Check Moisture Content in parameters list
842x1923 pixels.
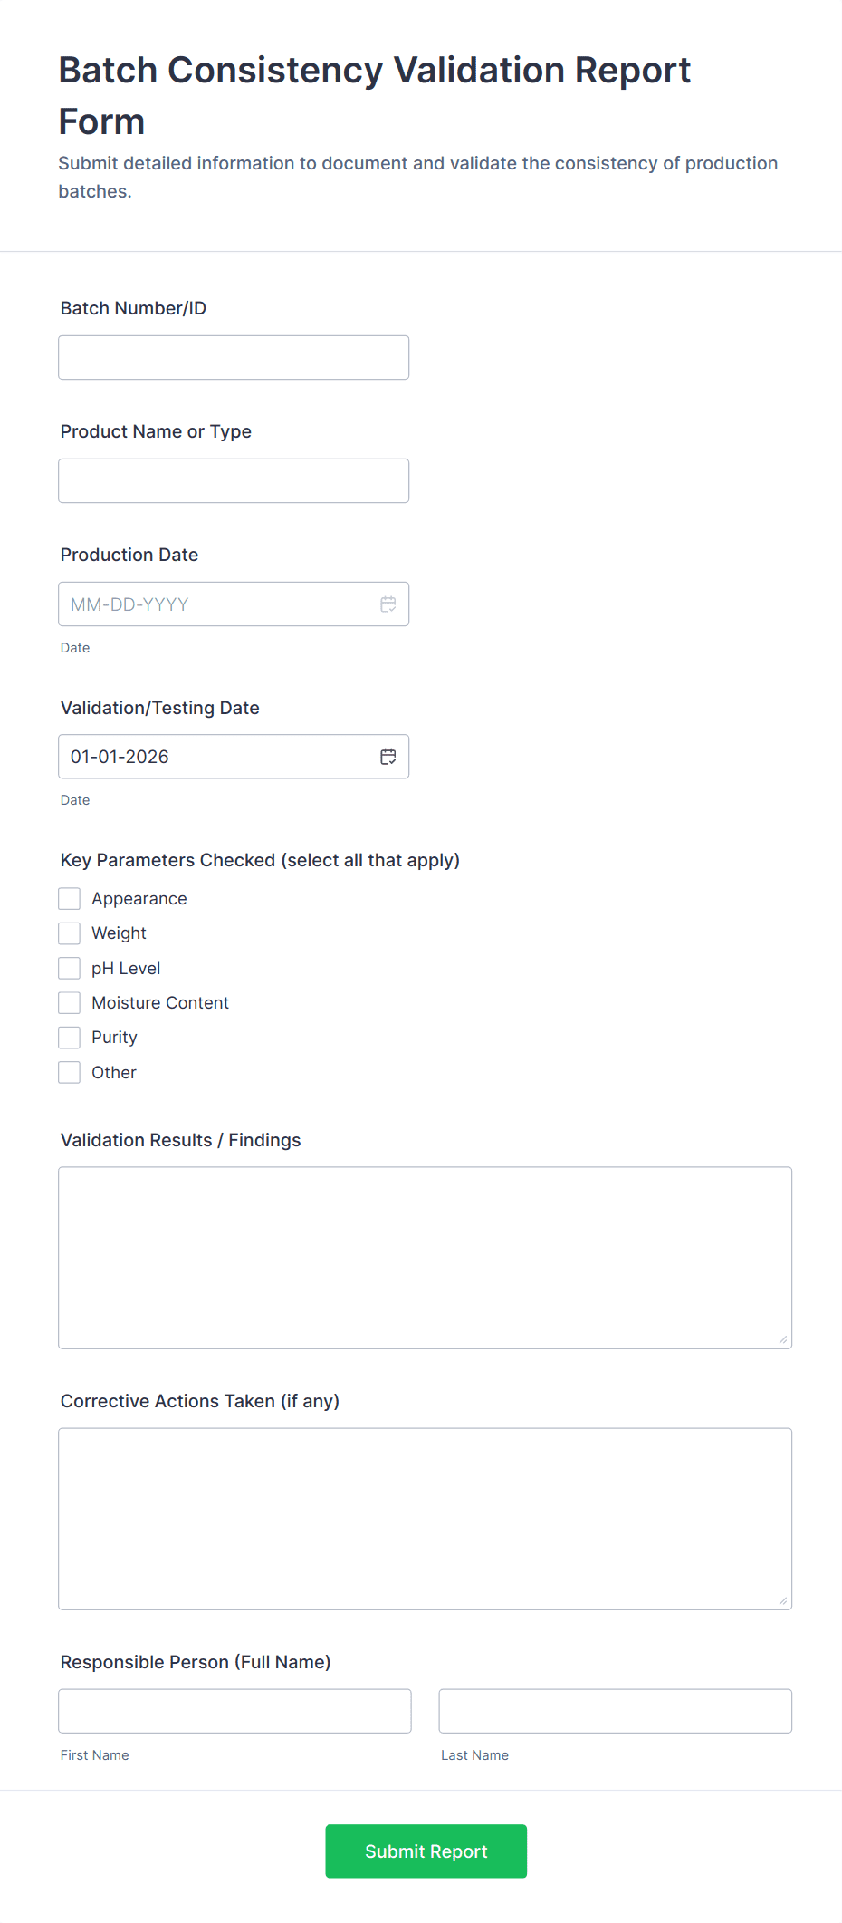(69, 1002)
